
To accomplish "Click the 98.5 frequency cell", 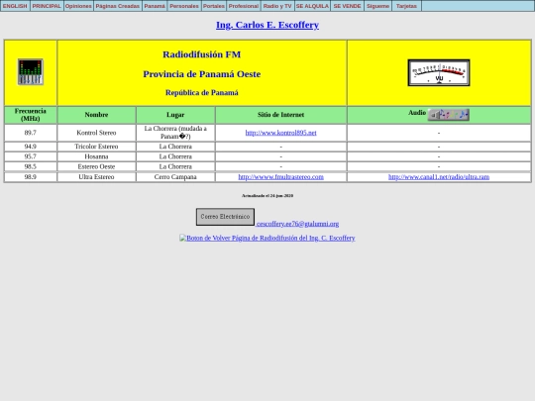I will click(x=31, y=166).
